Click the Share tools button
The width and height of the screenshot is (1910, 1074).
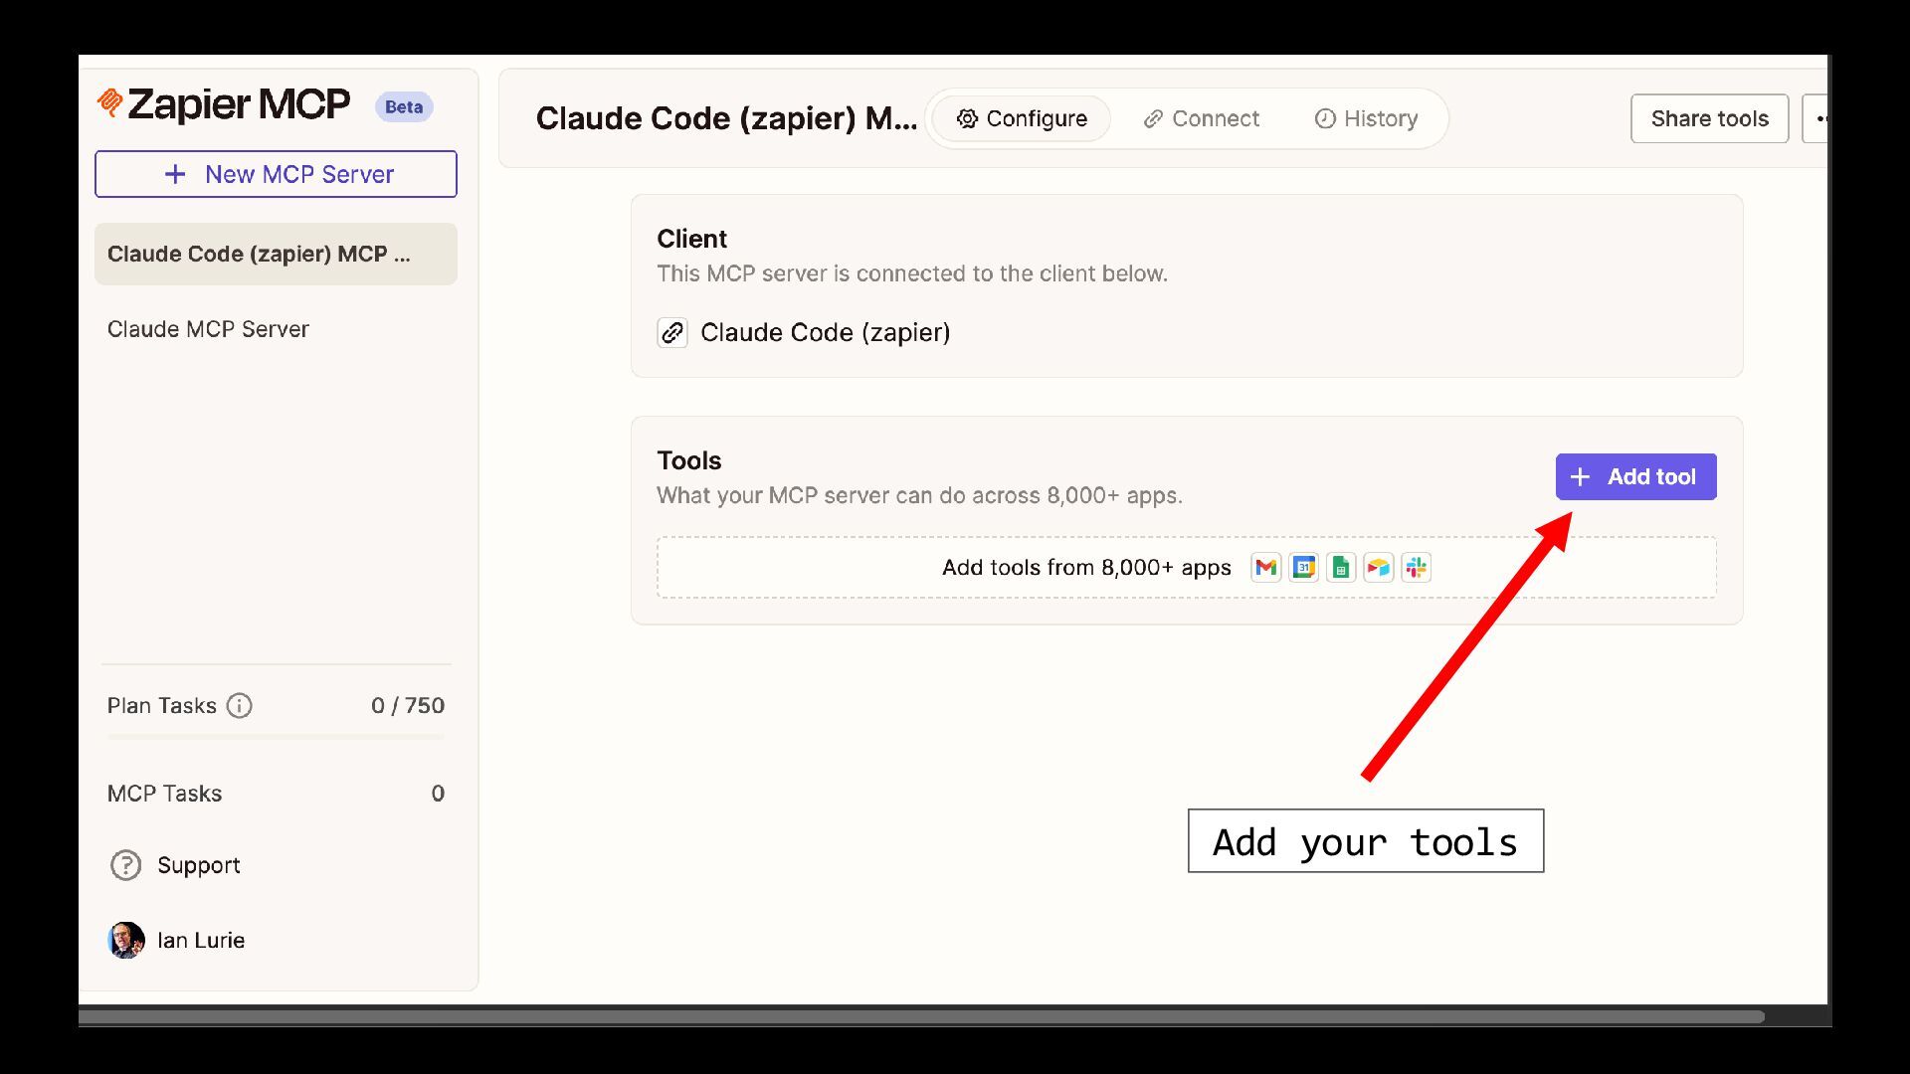point(1709,118)
